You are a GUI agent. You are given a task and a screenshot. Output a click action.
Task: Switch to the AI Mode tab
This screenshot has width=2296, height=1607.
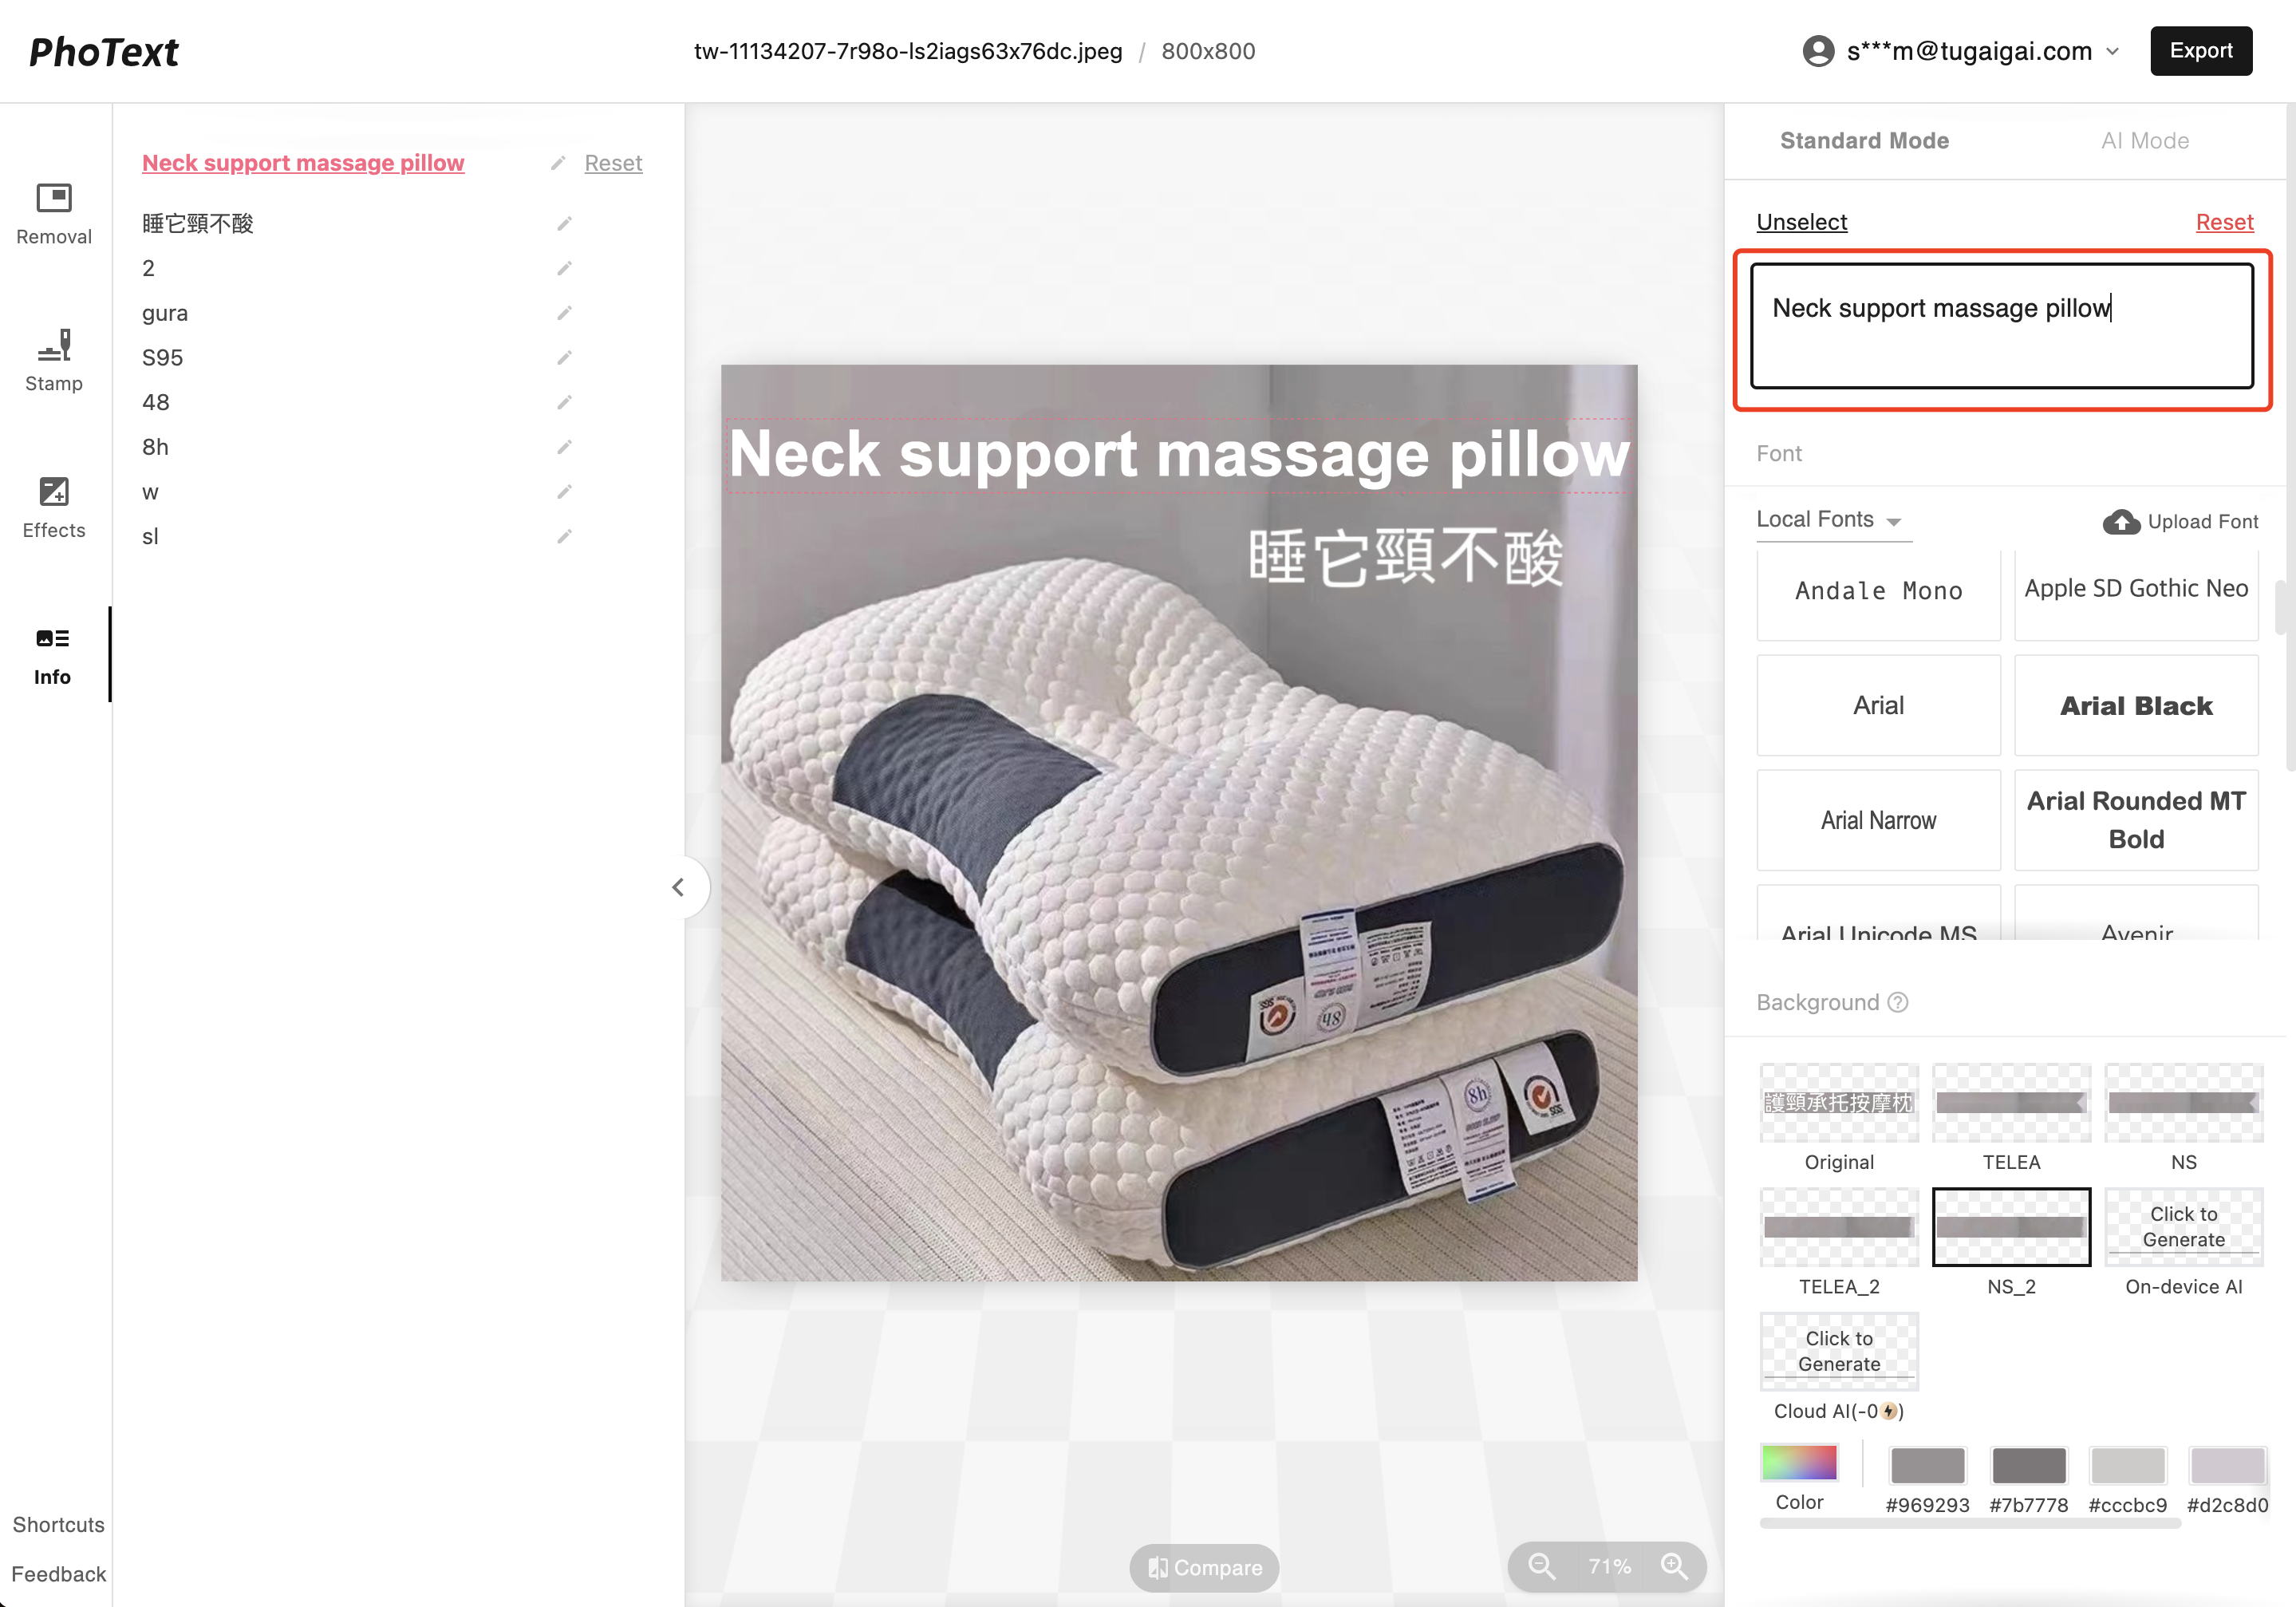coord(2144,141)
